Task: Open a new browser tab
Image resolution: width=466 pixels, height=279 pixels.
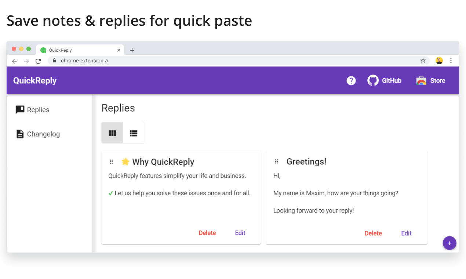Action: pyautogui.click(x=132, y=50)
